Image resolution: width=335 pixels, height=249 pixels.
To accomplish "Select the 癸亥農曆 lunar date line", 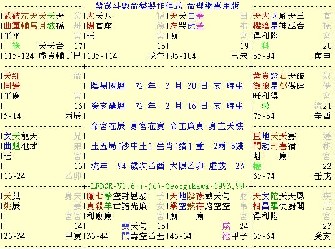I will (x=167, y=106).
